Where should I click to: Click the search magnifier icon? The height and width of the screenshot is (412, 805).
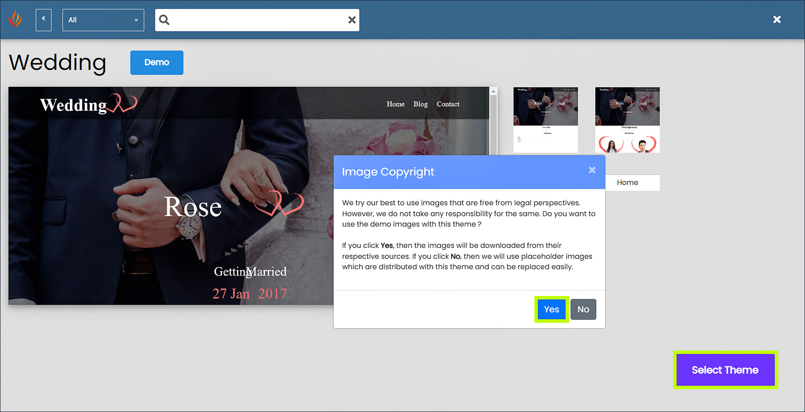[165, 20]
